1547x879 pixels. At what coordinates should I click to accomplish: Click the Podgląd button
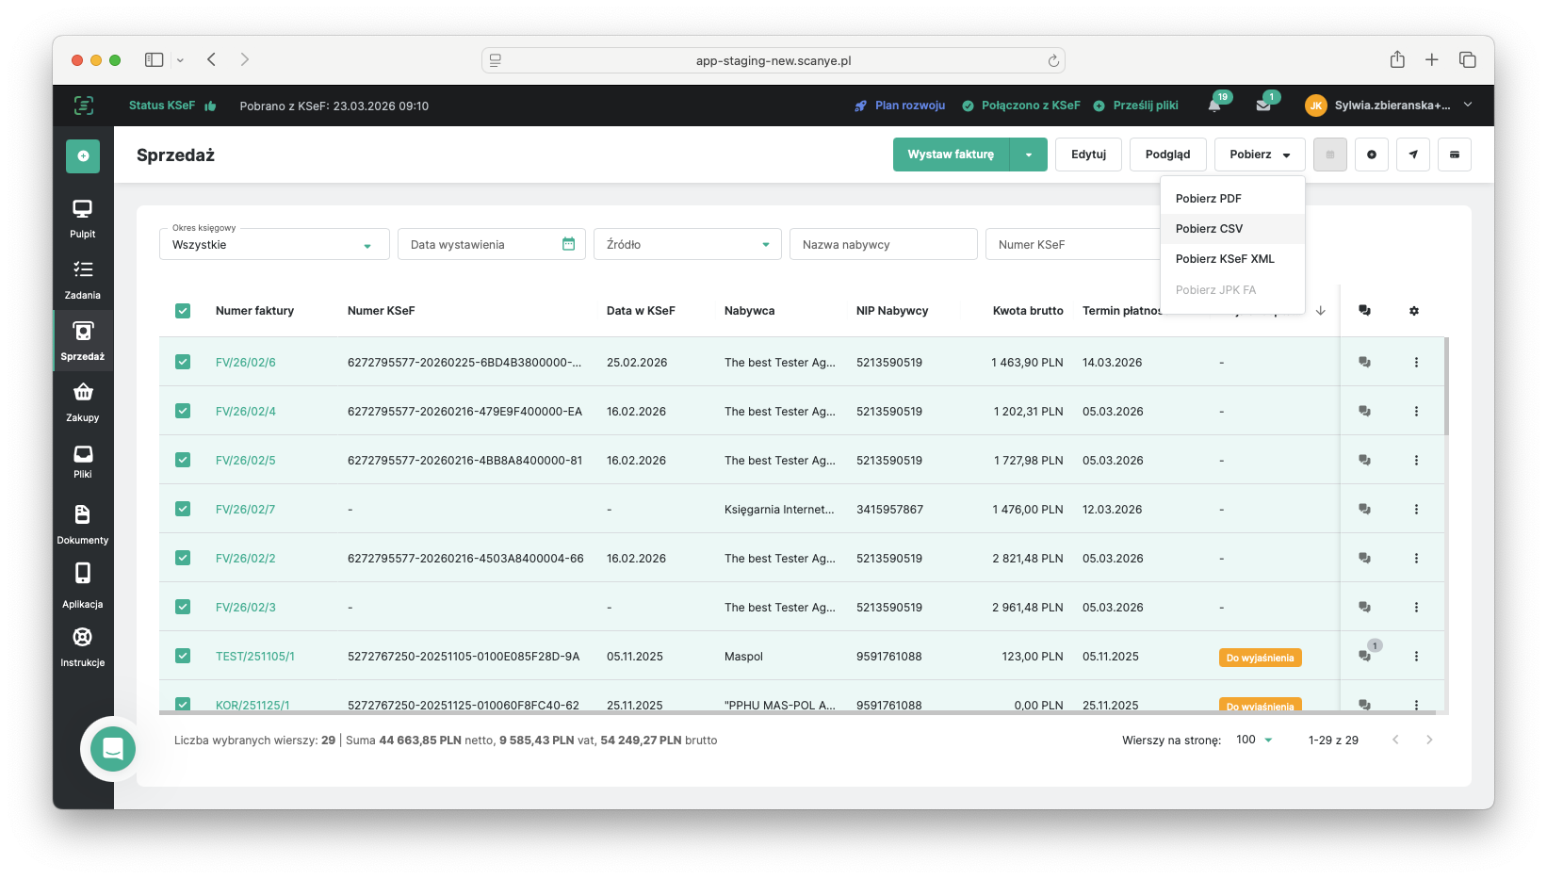[1167, 155]
